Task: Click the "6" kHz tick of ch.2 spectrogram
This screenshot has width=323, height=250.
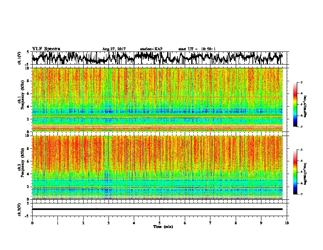Action: (29, 161)
